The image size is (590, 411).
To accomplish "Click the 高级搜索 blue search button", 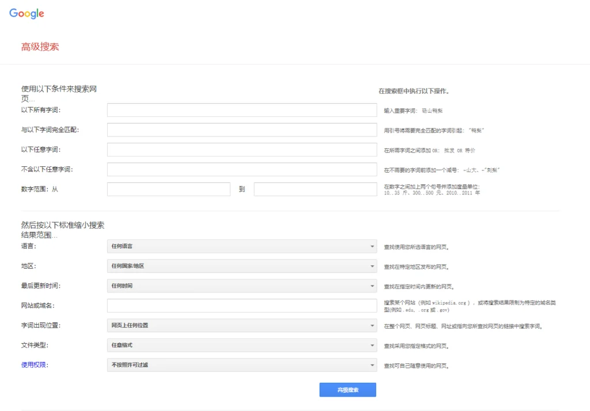I will (x=347, y=390).
